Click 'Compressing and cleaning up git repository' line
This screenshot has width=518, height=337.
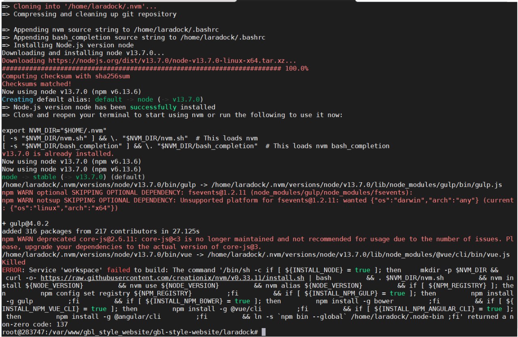[89, 14]
